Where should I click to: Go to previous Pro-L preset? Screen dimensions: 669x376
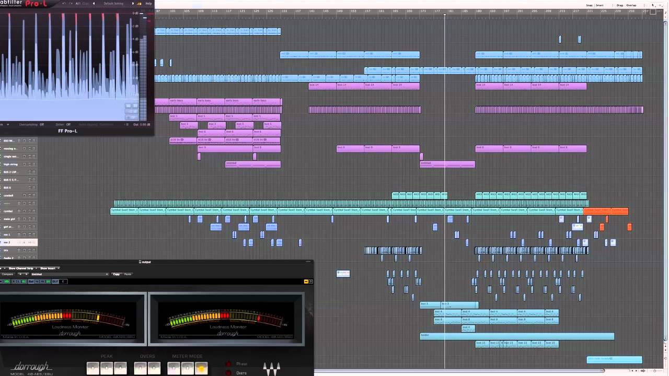click(94, 3)
